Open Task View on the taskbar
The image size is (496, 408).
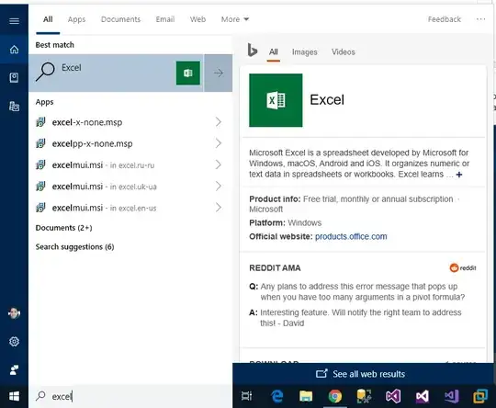click(x=246, y=396)
